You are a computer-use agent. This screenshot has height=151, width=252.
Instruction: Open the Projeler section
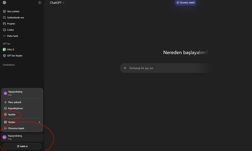[x=11, y=24]
